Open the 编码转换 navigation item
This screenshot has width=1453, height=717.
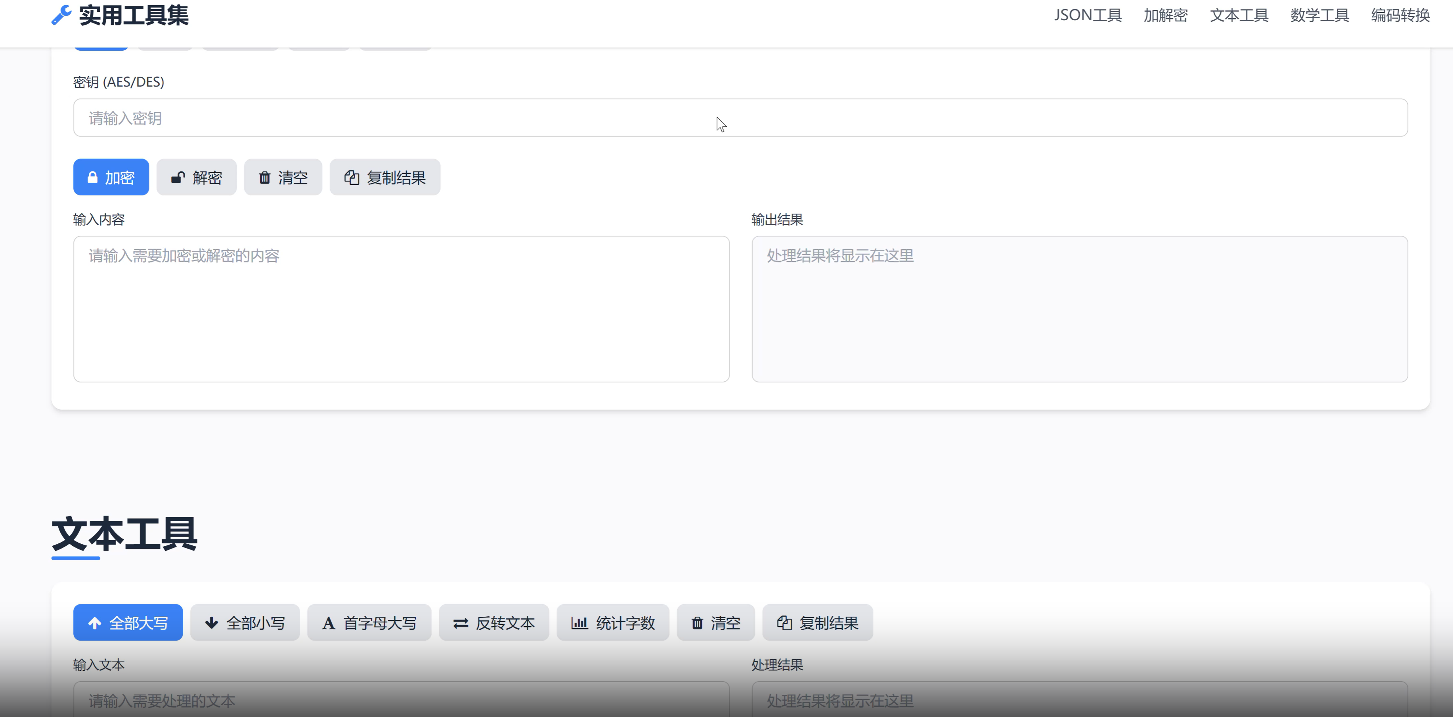pos(1399,15)
